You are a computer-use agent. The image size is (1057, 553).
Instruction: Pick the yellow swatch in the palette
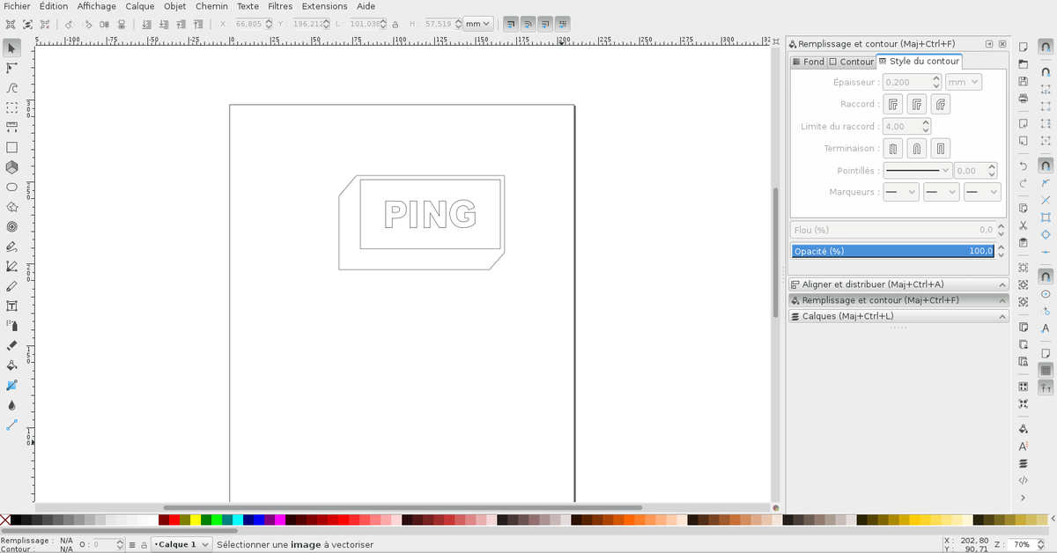tap(196, 520)
